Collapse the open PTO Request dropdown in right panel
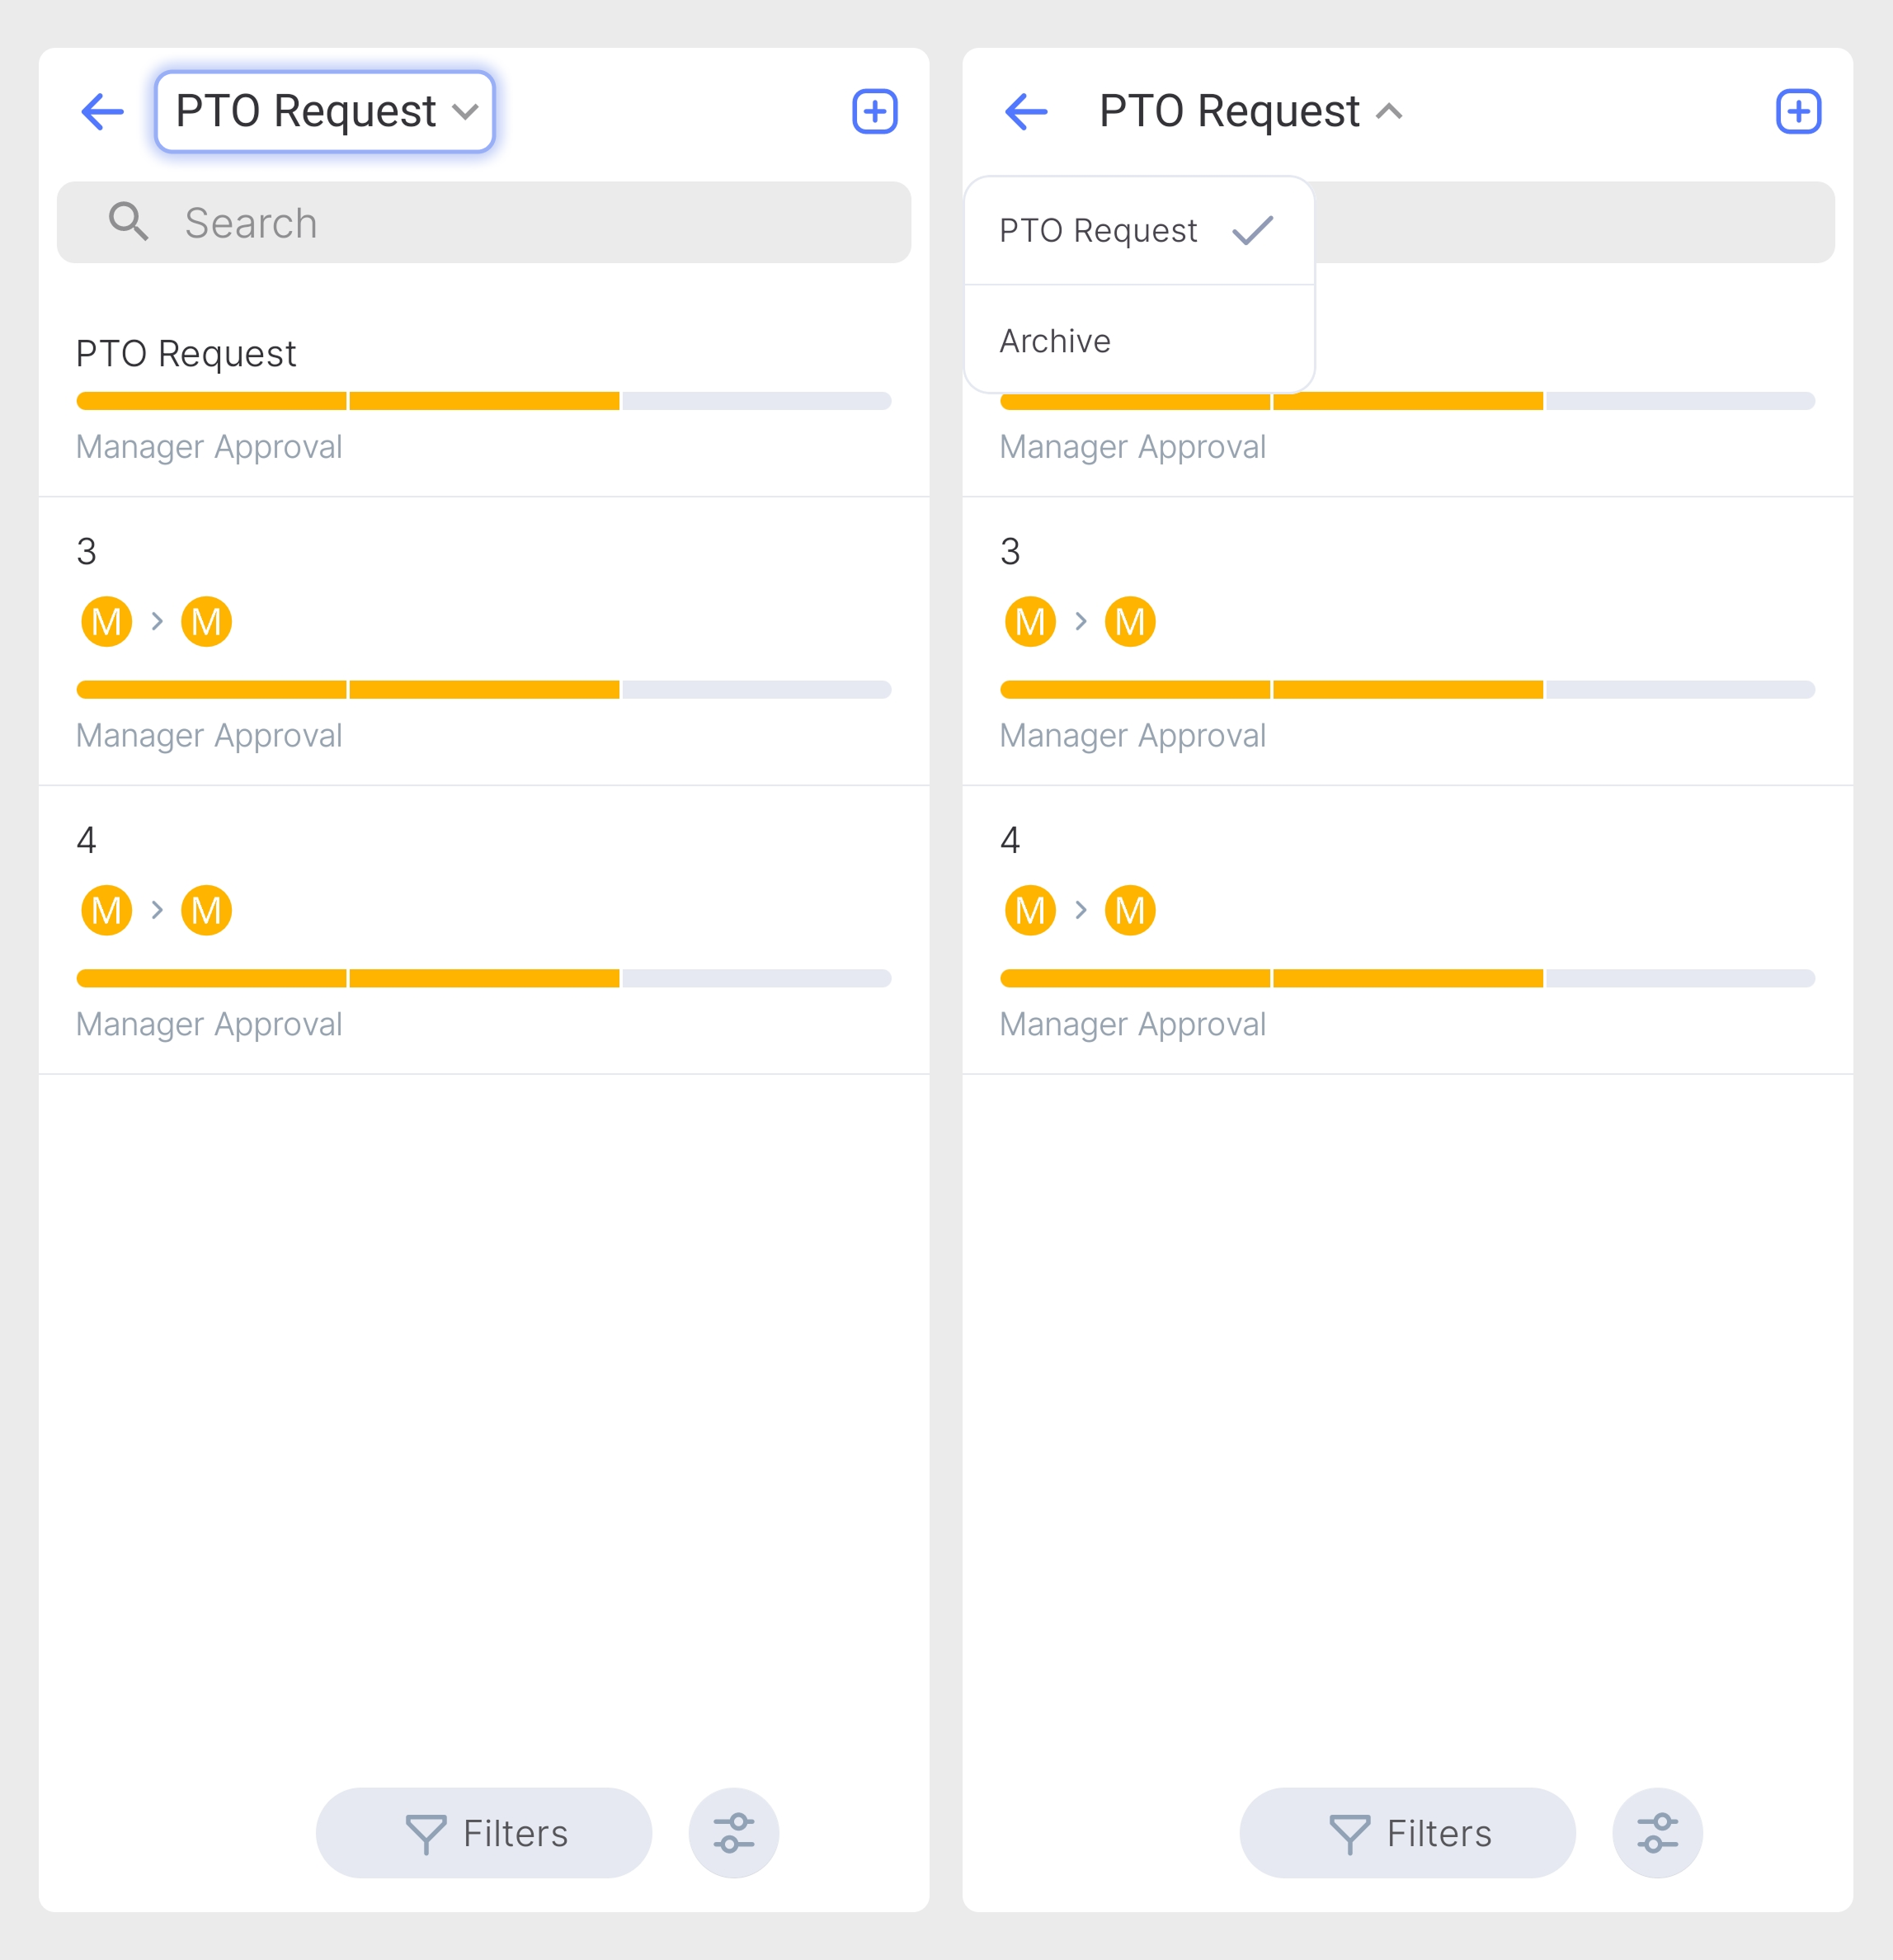1893x1960 pixels. pos(1250,111)
